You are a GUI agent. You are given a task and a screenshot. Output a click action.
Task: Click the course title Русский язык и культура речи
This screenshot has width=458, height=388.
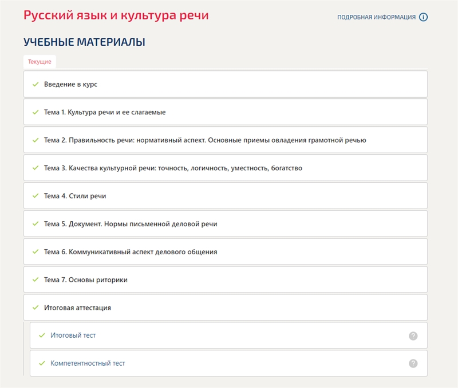[x=116, y=15]
